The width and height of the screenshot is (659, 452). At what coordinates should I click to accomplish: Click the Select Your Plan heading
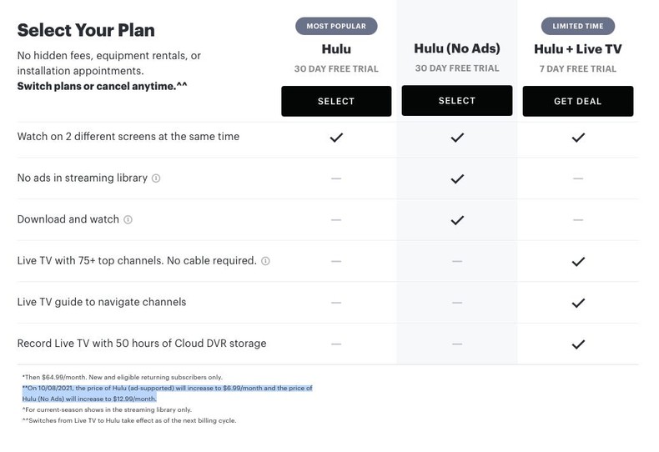[86, 31]
